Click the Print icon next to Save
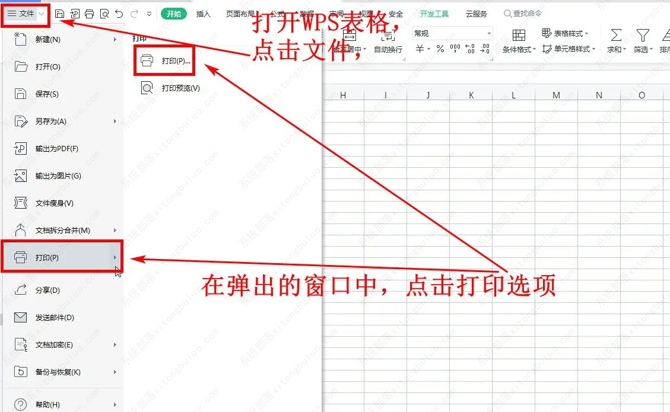The height and width of the screenshot is (412, 670). [x=90, y=14]
